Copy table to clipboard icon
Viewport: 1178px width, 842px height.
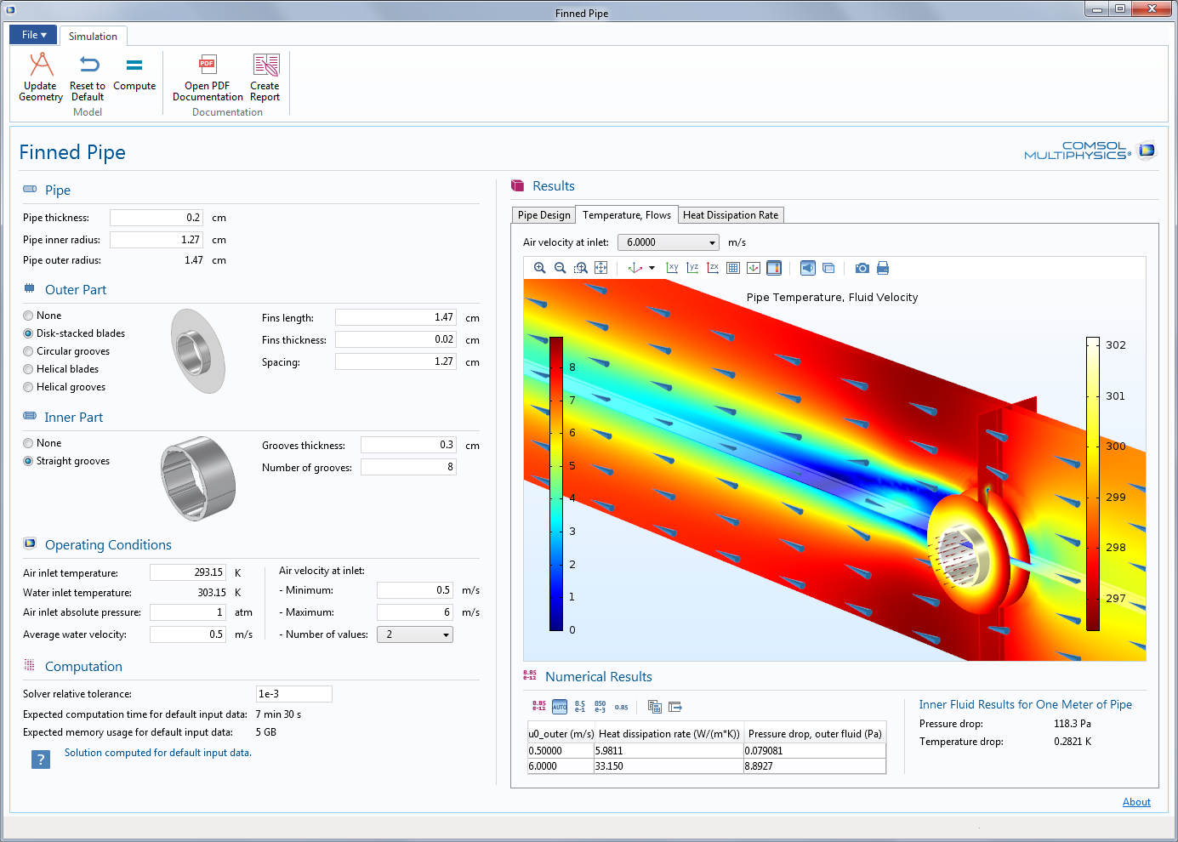[x=655, y=706]
